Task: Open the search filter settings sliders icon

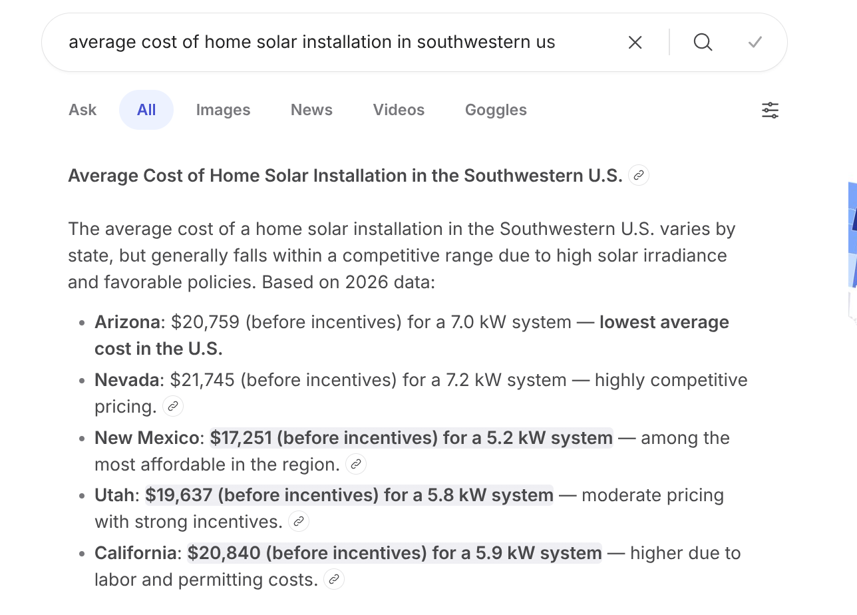Action: click(770, 110)
